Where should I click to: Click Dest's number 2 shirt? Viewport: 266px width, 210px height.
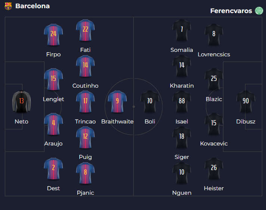[x=53, y=169]
